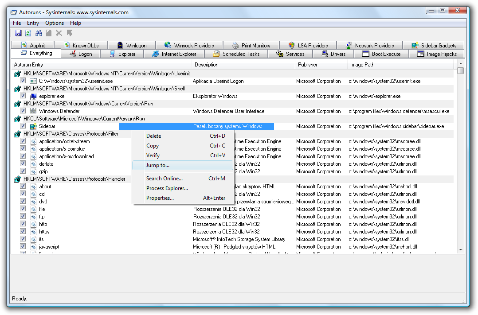The height and width of the screenshot is (315, 478).
Task: Click the file icon beside https entry
Action: [x=34, y=232]
